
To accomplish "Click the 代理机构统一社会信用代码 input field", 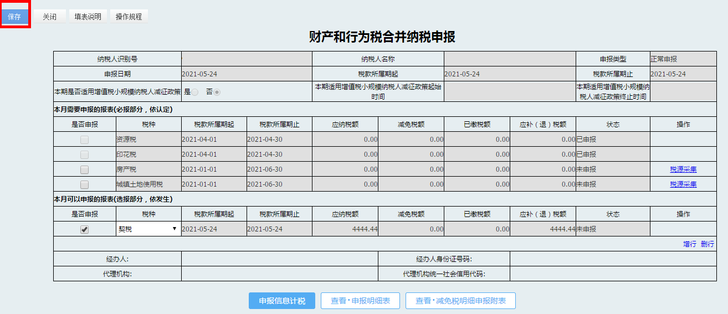I will coord(613,274).
